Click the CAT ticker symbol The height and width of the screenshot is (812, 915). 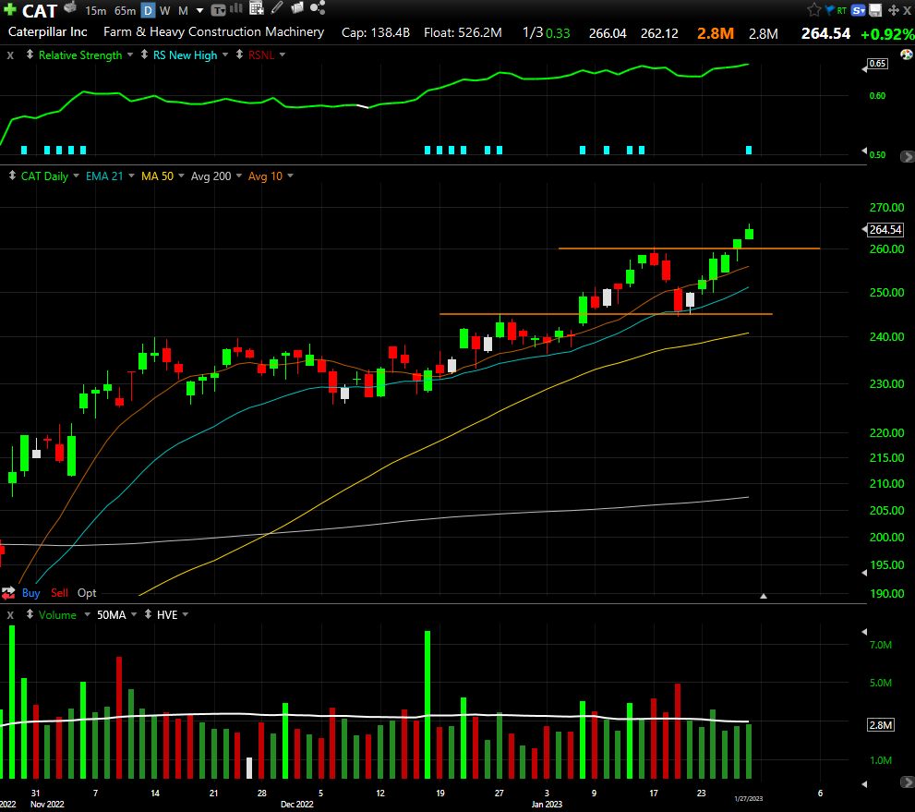click(x=39, y=10)
